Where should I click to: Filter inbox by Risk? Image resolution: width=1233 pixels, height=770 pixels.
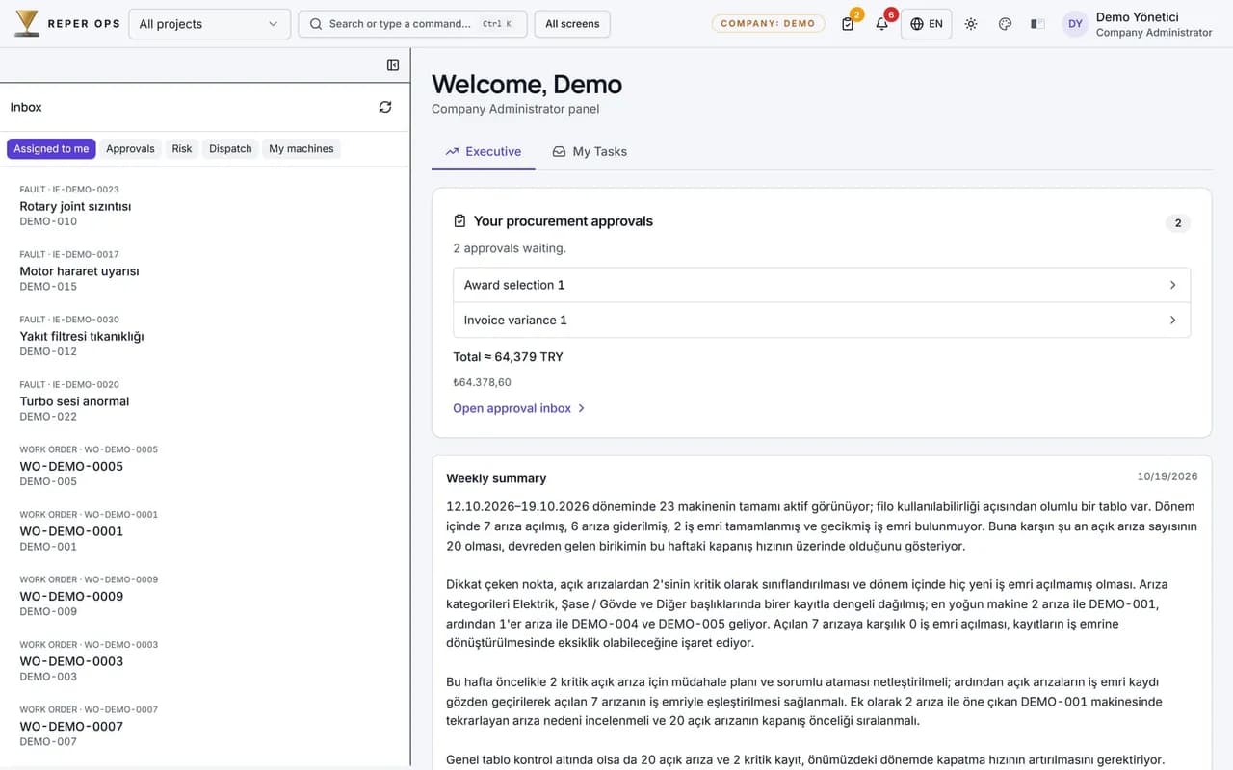(x=182, y=148)
